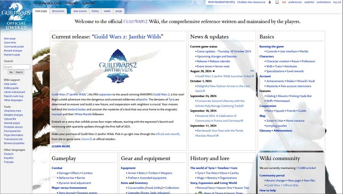This screenshot has width=343, height=194.
Task: Open the Combat link under Gameplay
Action: pos(57,168)
